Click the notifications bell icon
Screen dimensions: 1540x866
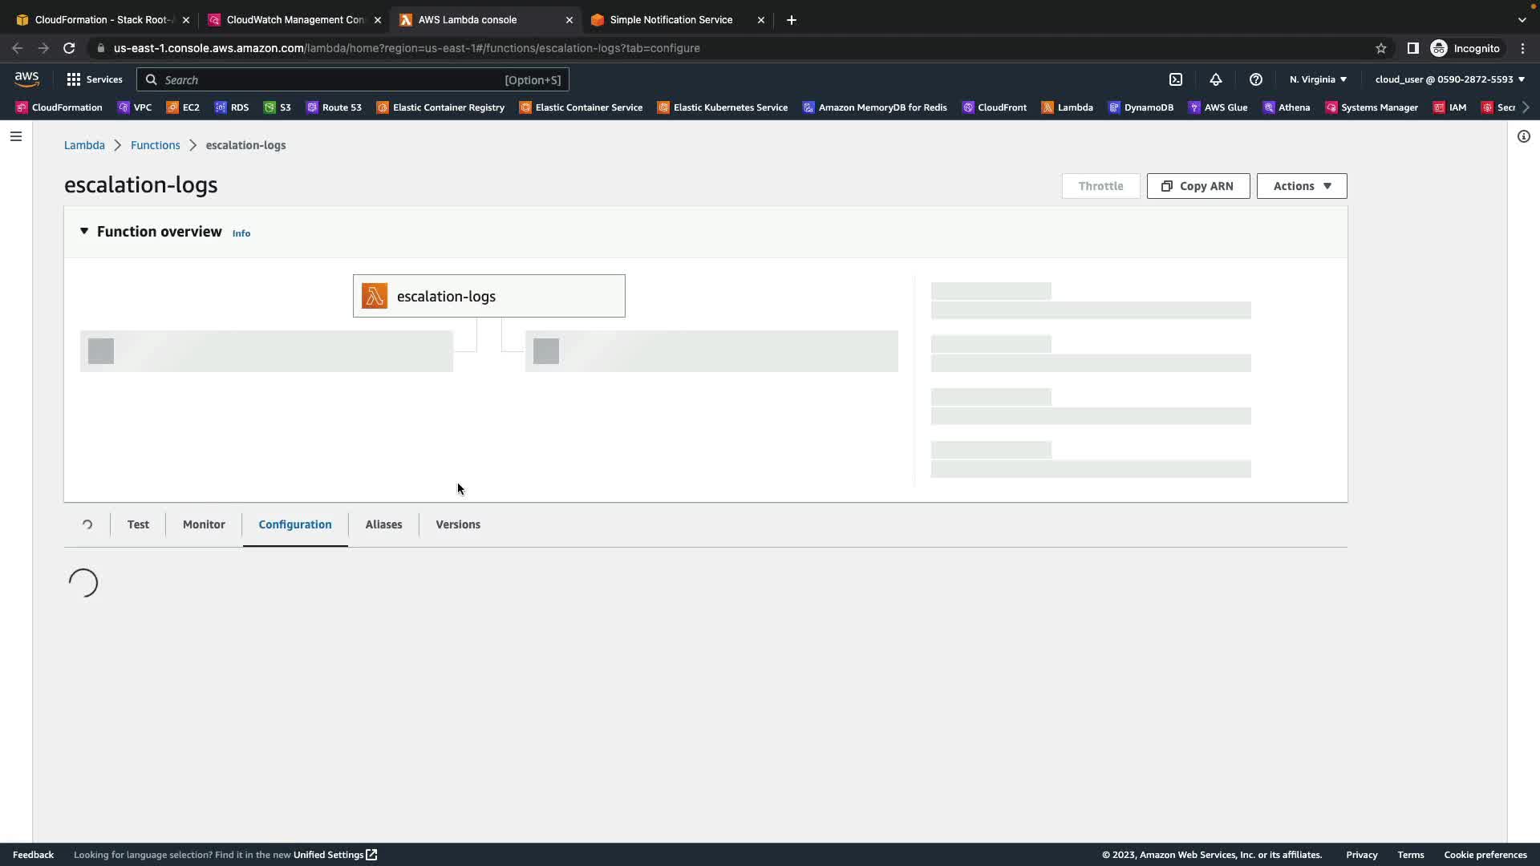[x=1215, y=79]
